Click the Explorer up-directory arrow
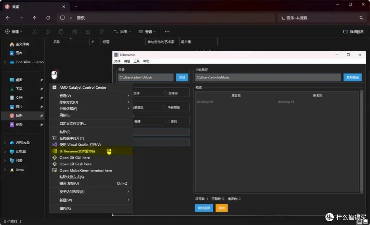Viewport: 370px width, 225px height. click(35, 18)
